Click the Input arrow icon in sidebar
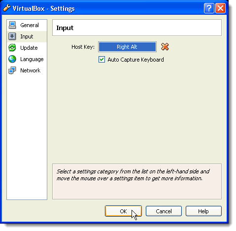 point(12,36)
